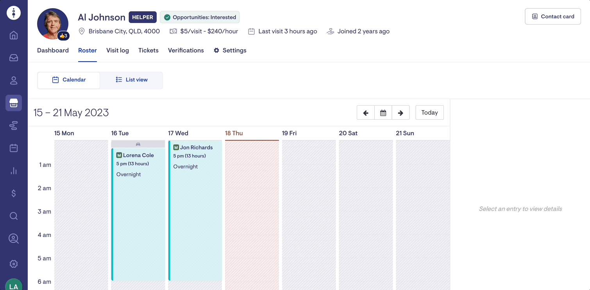This screenshot has width=590, height=290.
Task: Open the Visit log tab
Action: coord(118,50)
